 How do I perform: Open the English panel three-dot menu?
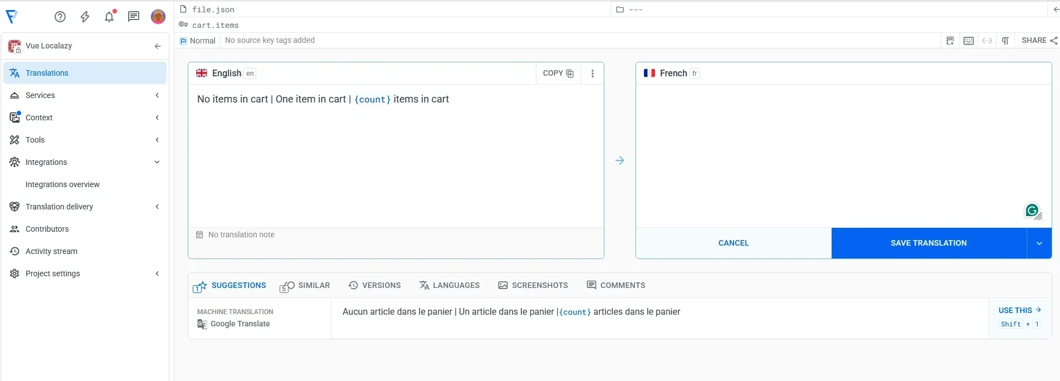click(x=593, y=74)
